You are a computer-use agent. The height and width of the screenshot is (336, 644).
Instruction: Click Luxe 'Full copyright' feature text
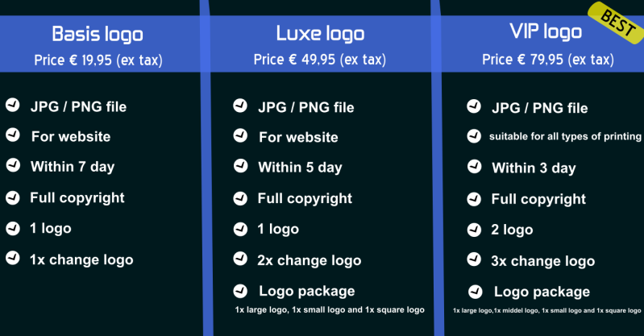(x=305, y=198)
